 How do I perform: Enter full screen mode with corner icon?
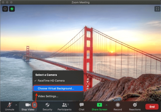(x=157, y=9)
